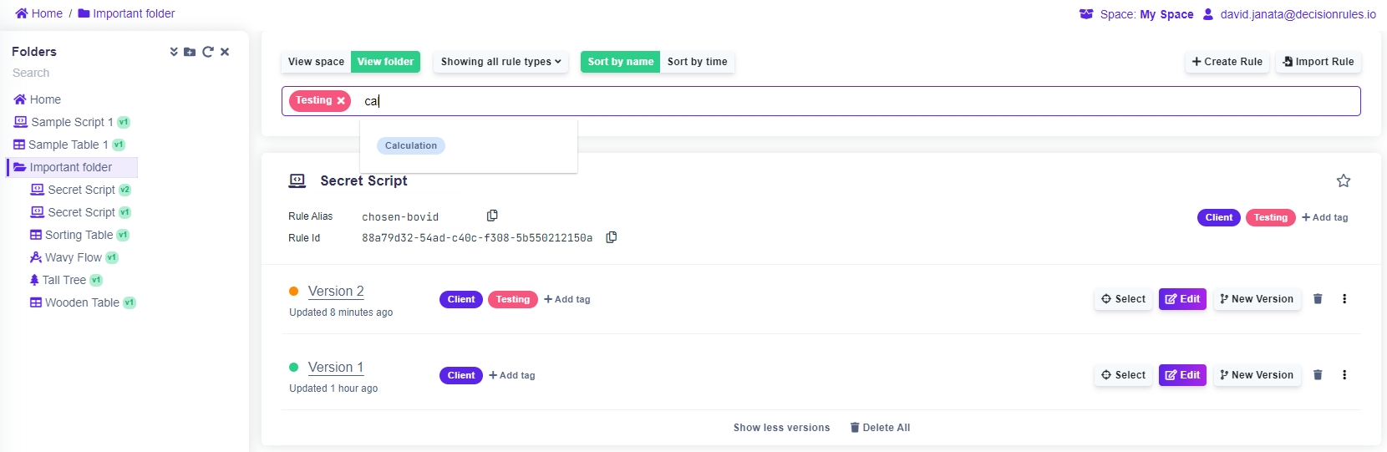Sort the rules by time

click(x=697, y=62)
